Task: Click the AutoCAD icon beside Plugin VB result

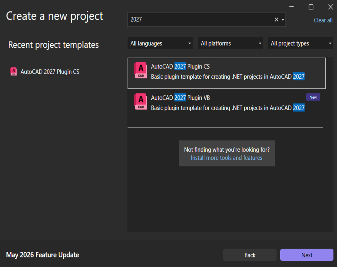Action: [x=140, y=101]
